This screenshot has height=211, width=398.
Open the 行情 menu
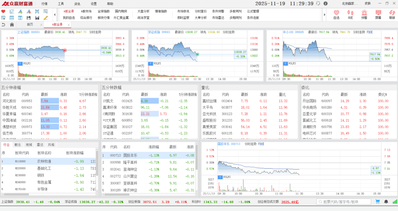(x=44, y=4)
